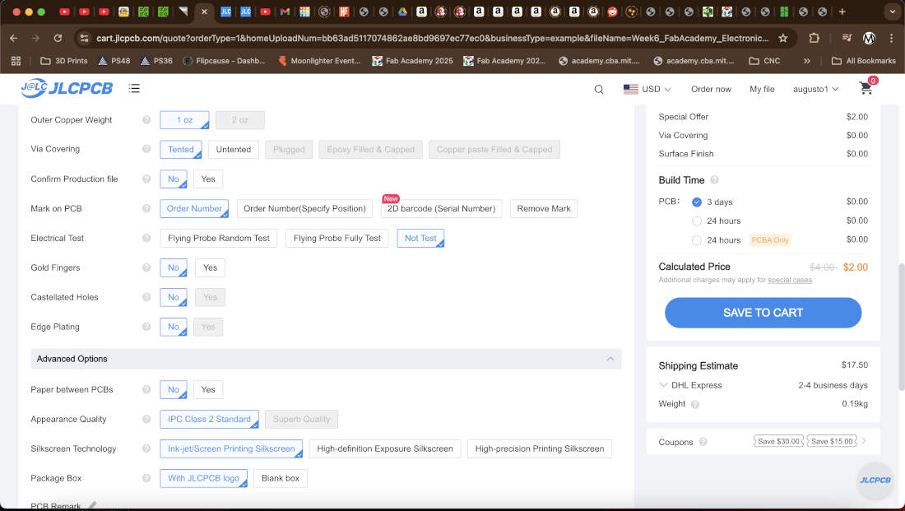Expand coupons list arrow
905x511 pixels.
click(x=864, y=441)
